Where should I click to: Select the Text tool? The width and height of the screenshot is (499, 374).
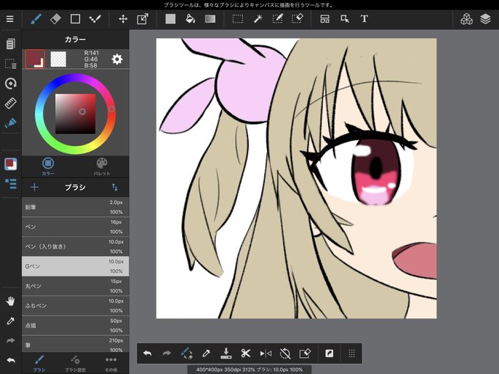tap(365, 19)
